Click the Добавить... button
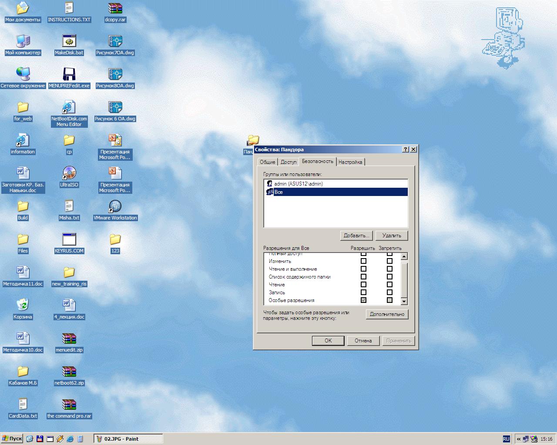This screenshot has height=445, width=557. coord(356,236)
